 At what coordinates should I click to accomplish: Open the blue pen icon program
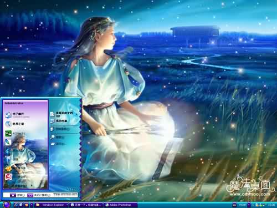click(8, 142)
